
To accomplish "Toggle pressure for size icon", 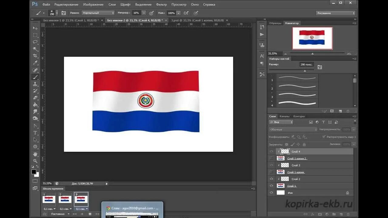I will point(196,13).
